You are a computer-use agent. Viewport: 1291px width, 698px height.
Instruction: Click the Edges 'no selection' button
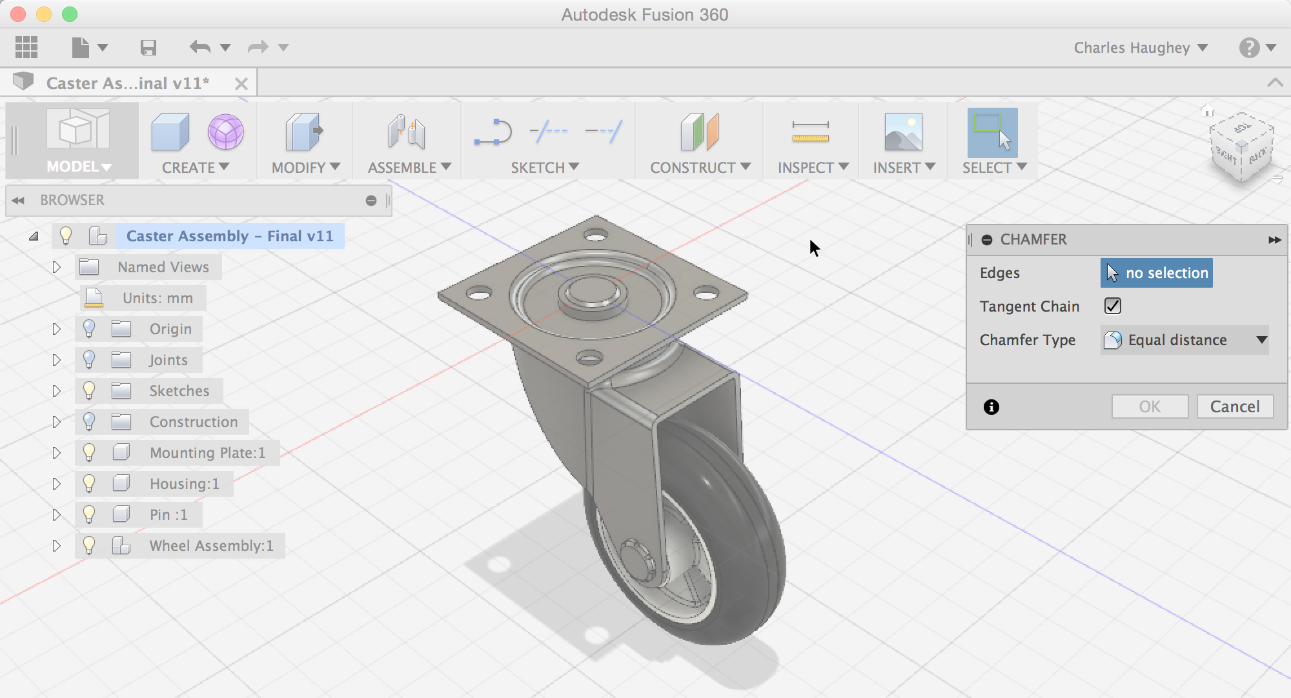[1156, 273]
